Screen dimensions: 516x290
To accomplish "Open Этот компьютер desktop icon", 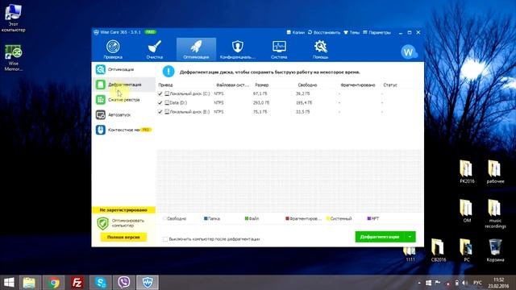I will (13, 18).
